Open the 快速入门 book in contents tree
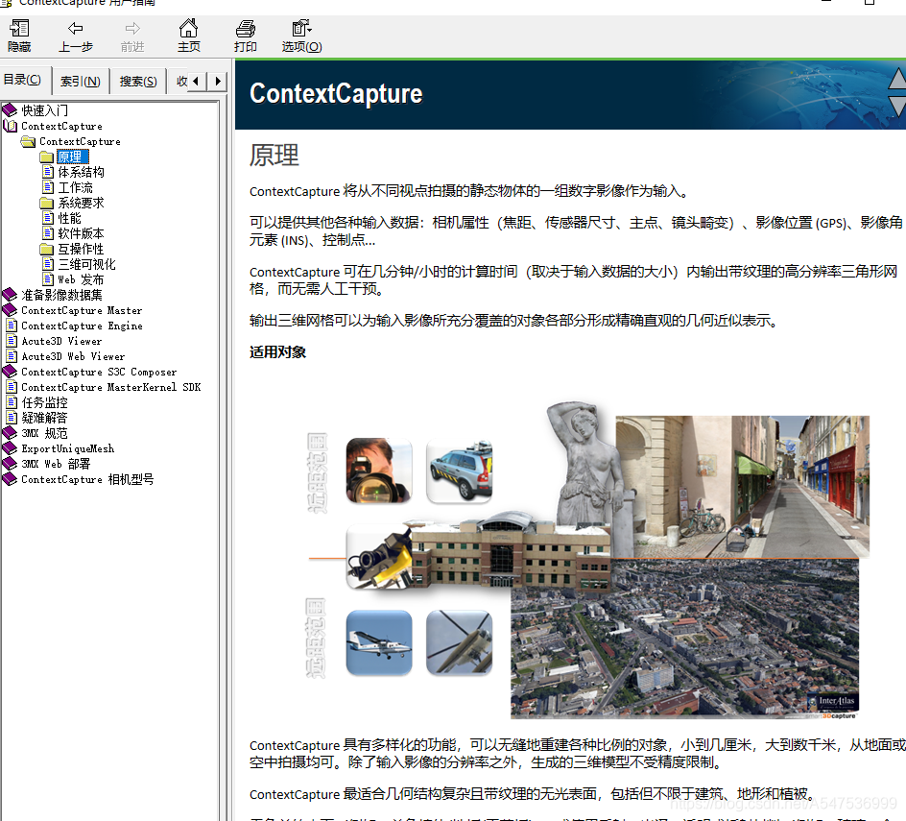The image size is (906, 821). (x=44, y=109)
